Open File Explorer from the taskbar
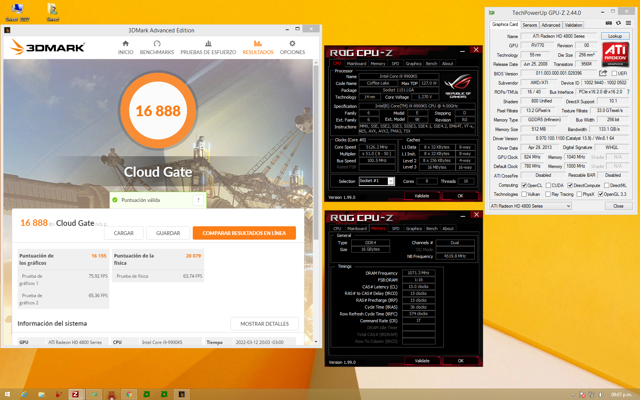Screen dimensions: 640x400 42,394
